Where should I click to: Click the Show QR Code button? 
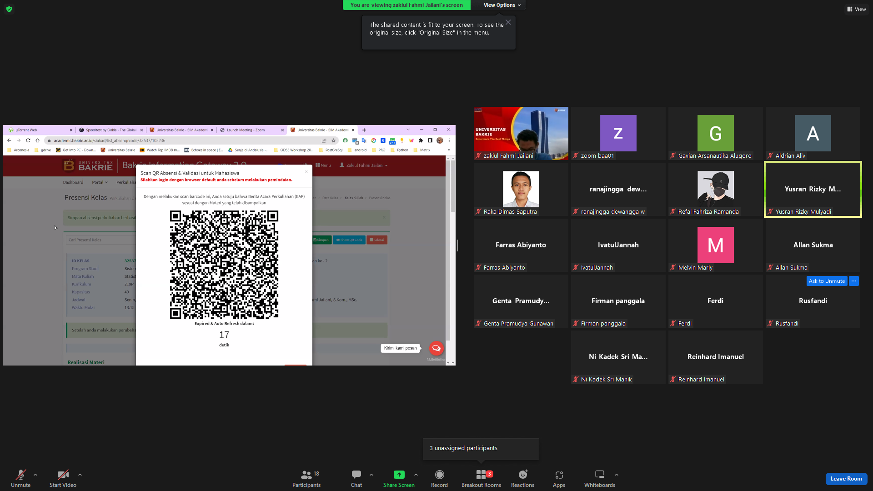[349, 240]
